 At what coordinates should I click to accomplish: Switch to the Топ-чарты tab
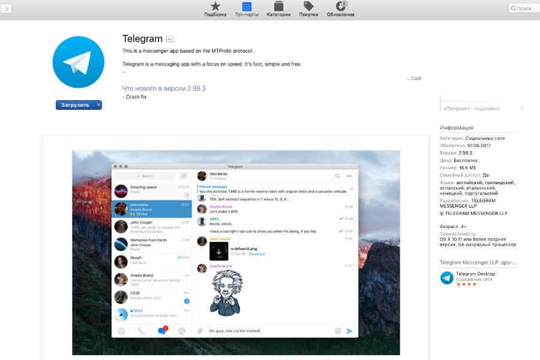(x=247, y=8)
